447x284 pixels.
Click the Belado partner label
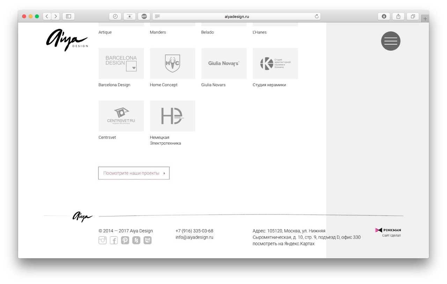[x=207, y=32]
